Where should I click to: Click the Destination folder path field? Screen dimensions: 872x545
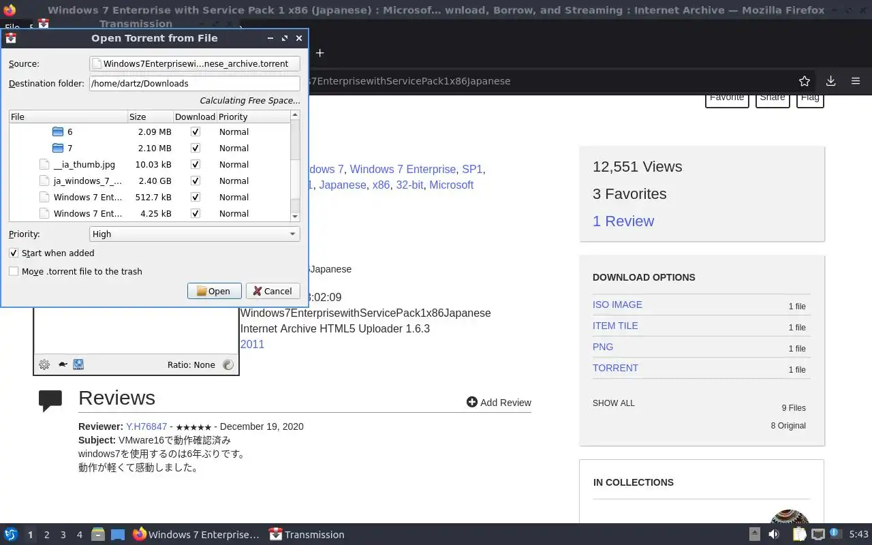(x=195, y=83)
